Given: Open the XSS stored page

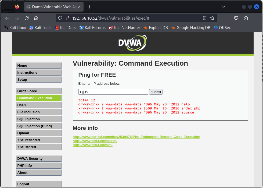Looking at the screenshot, I should [39, 147].
